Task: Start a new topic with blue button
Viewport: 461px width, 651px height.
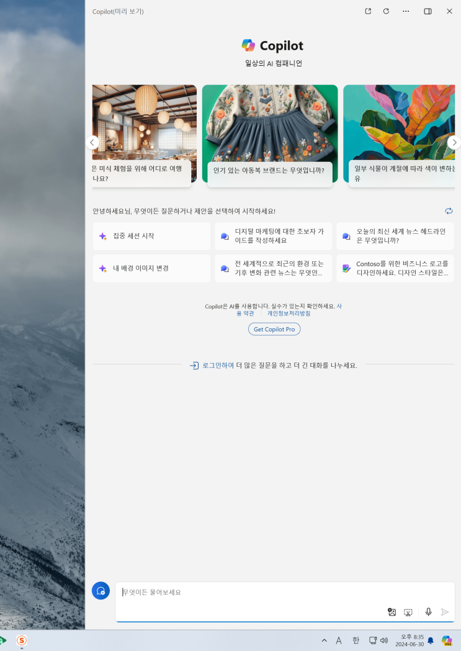Action: tap(101, 590)
